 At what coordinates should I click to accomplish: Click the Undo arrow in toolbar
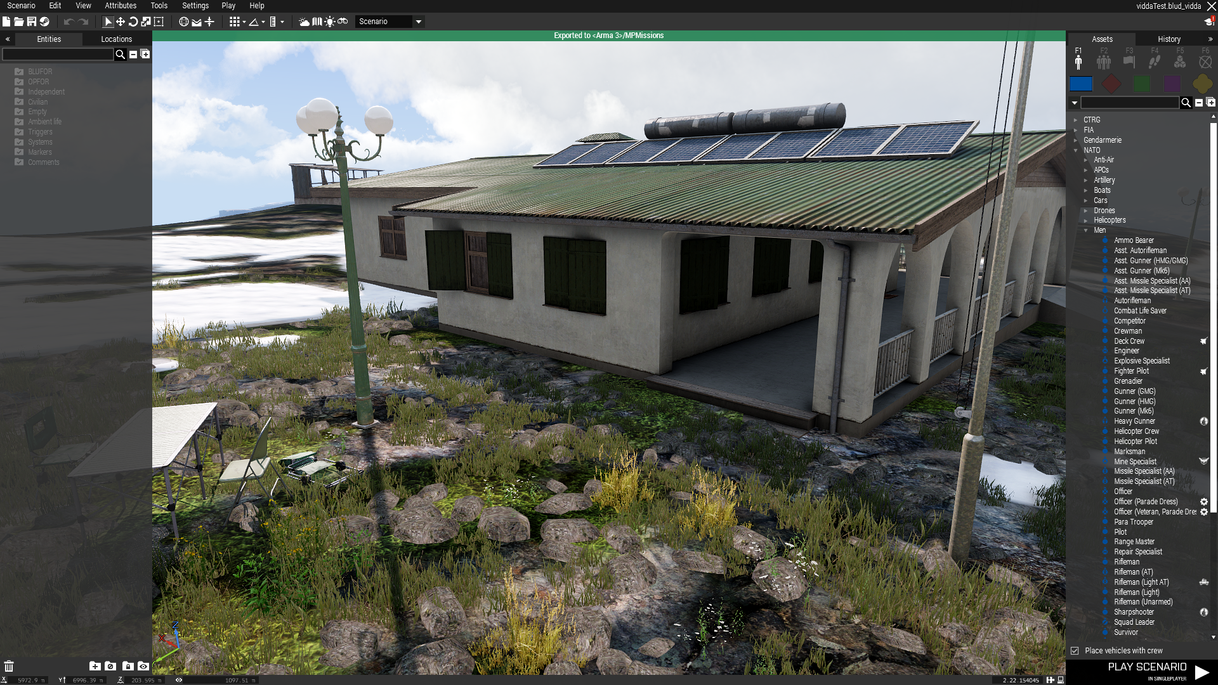pyautogui.click(x=69, y=22)
